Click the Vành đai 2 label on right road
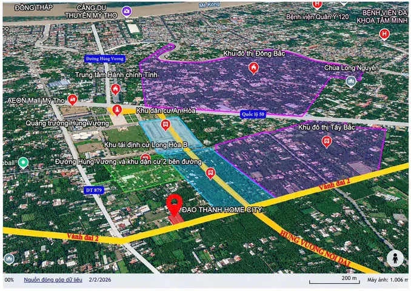The width and height of the screenshot is (411, 291). click(x=334, y=184)
